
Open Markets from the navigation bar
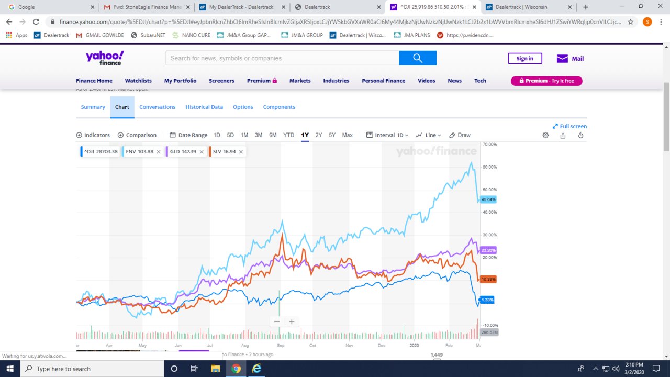point(300,81)
